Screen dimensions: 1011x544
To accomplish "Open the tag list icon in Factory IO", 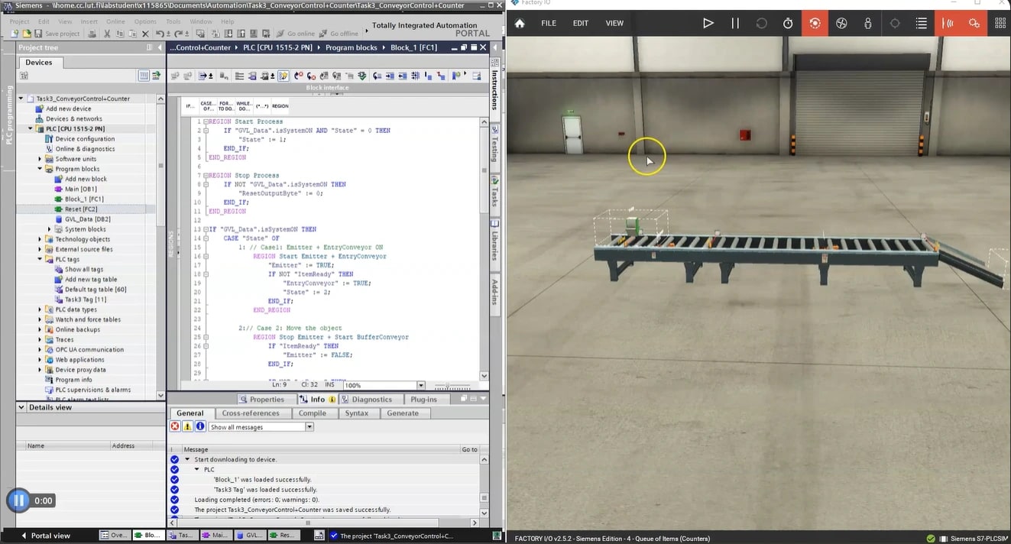I will point(922,23).
